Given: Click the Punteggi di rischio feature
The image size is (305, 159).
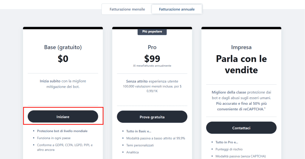Looking at the screenshot, I should click(229, 149).
